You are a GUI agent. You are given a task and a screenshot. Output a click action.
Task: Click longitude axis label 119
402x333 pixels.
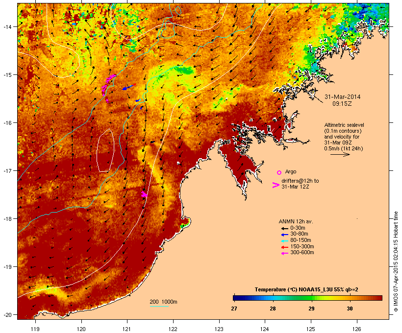click(x=35, y=329)
